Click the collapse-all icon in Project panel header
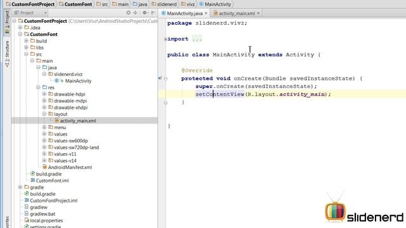Screen dimensions: 406x228 [135, 13]
